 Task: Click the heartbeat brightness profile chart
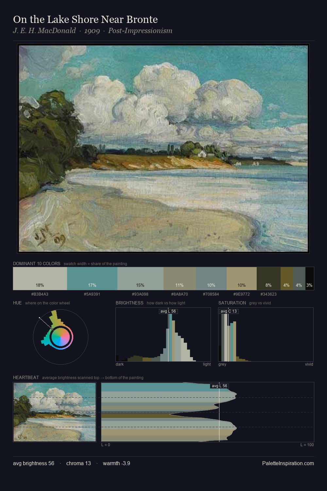[208, 412]
